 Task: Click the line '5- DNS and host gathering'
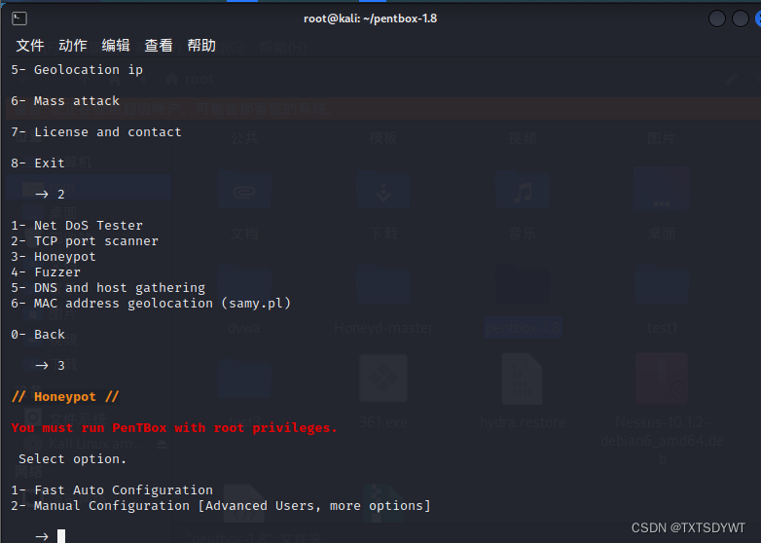(108, 288)
